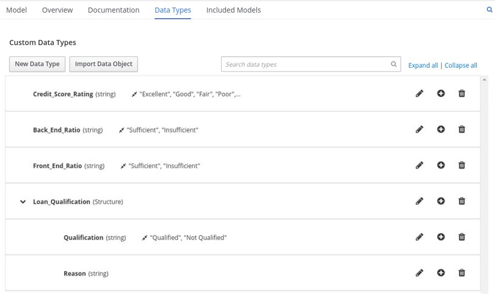
Task: Add a nested field to Credit_Score_Rating
Action: (441, 94)
